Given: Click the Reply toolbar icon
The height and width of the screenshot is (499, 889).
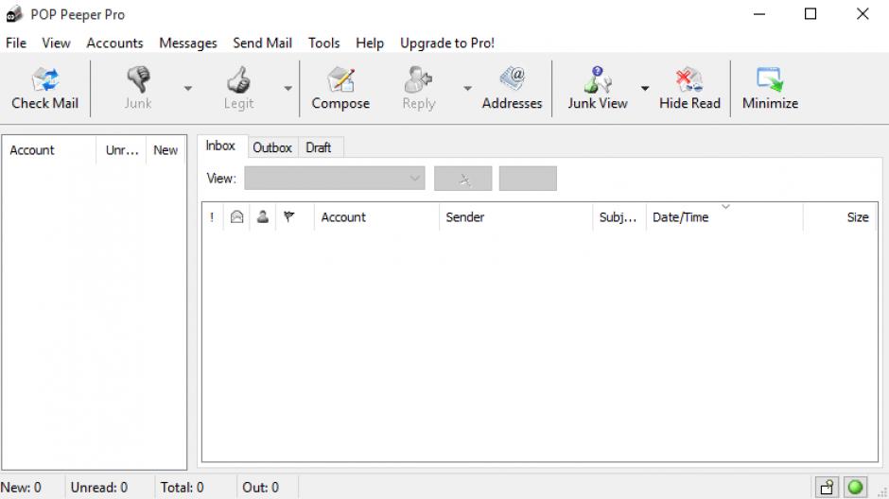Looking at the screenshot, I should [x=418, y=88].
